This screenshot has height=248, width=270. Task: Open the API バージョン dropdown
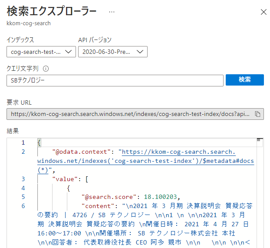coord(113,52)
